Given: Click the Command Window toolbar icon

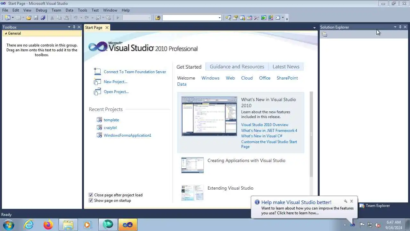Looking at the screenshot, I should pyautogui.click(x=278, y=18).
